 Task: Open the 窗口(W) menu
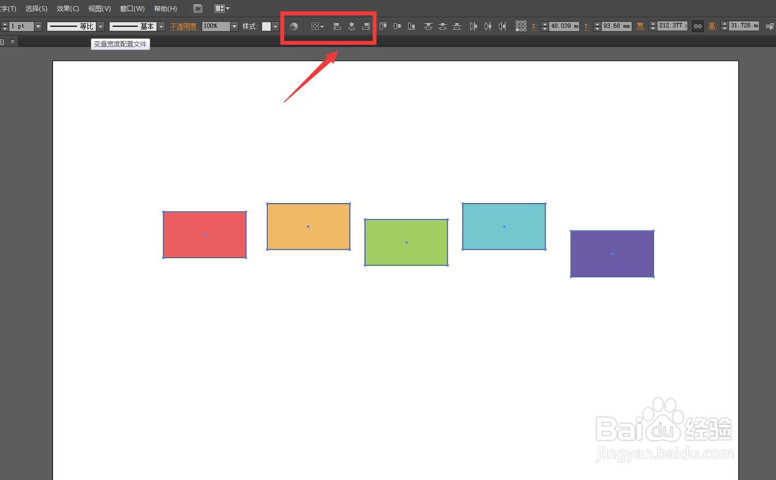click(132, 8)
